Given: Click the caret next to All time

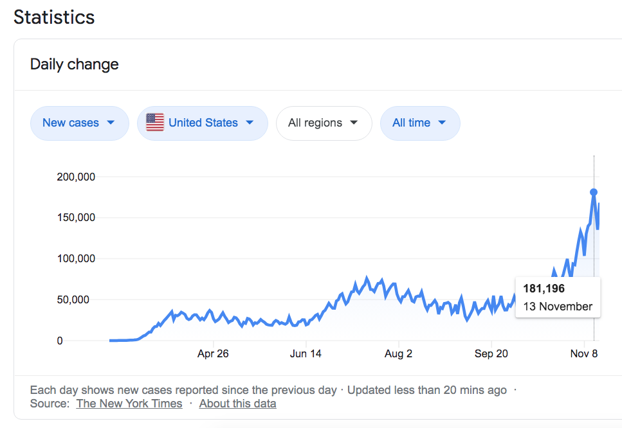Looking at the screenshot, I should coord(442,123).
